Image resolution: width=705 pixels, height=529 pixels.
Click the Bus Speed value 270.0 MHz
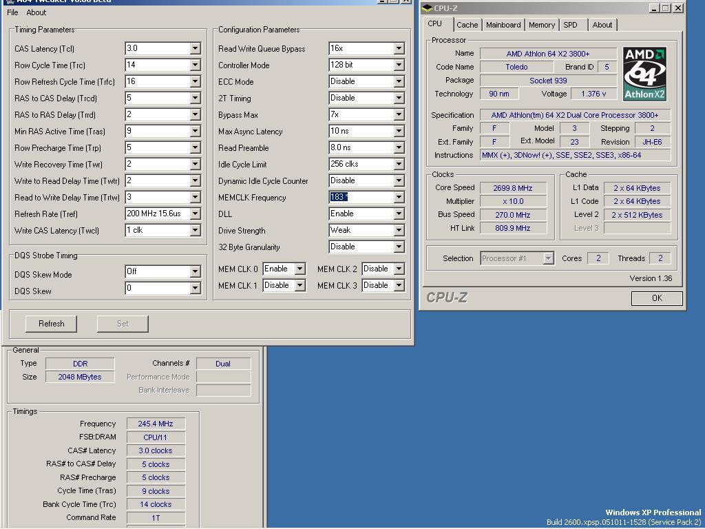[513, 215]
